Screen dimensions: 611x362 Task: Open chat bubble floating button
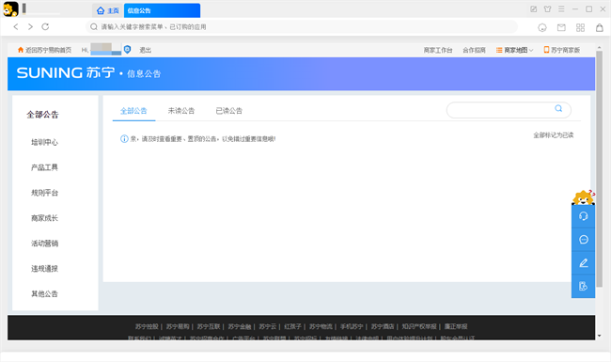point(584,240)
